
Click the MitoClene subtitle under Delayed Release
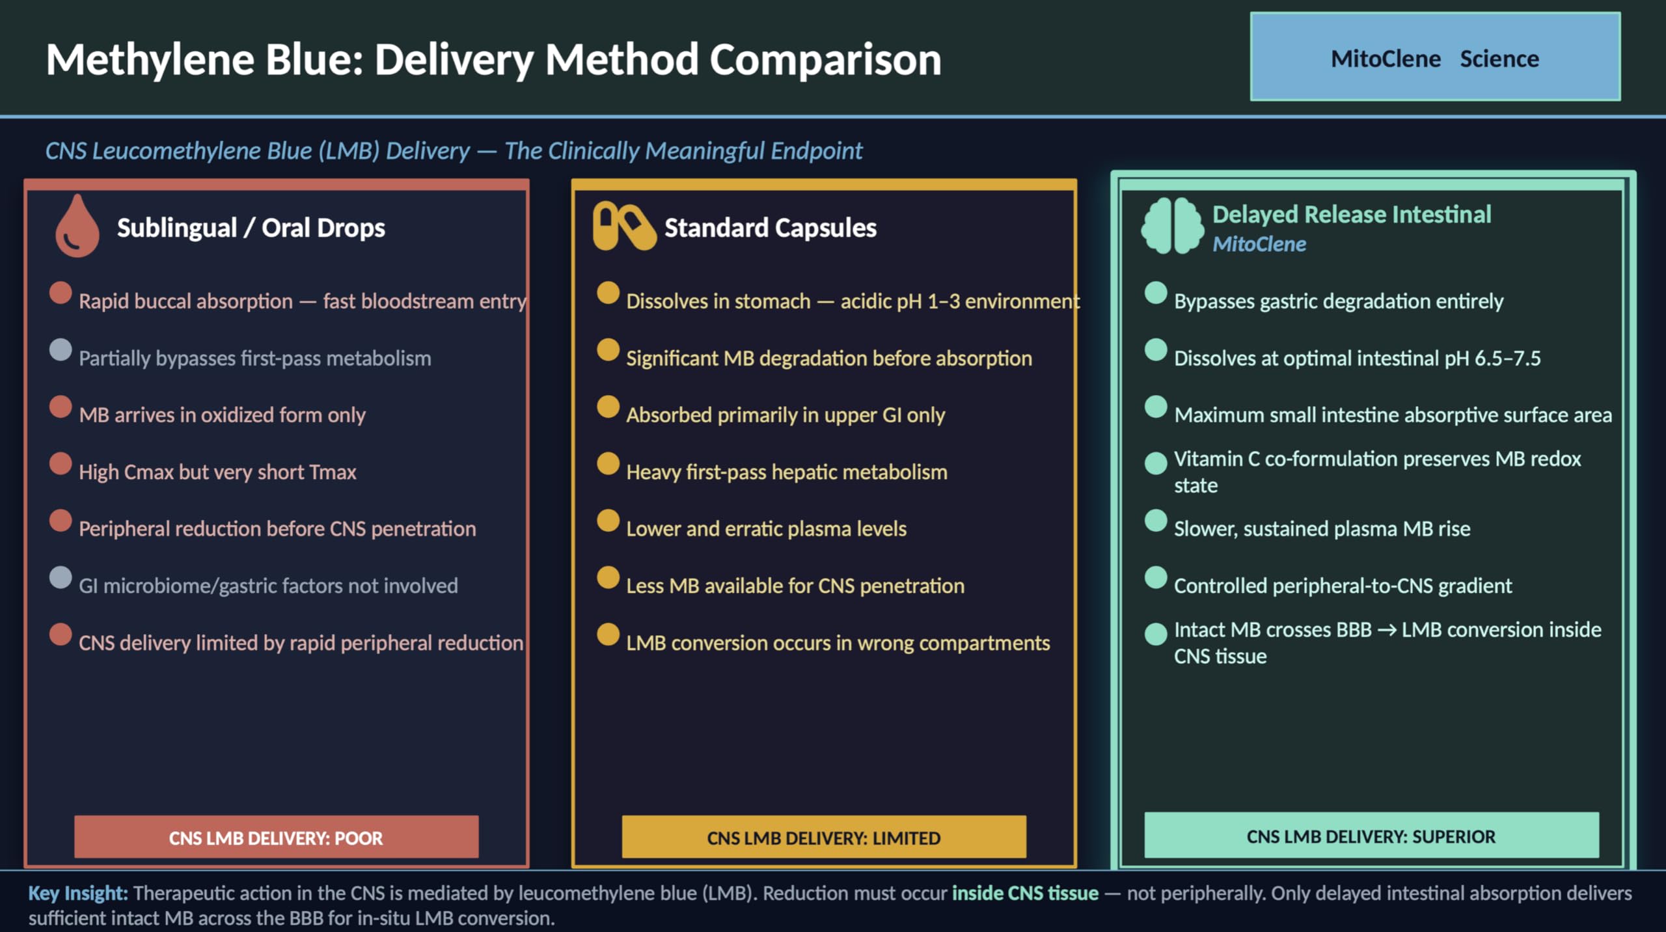click(1259, 244)
